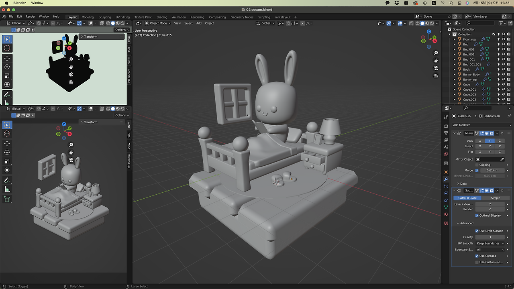
Task: Open the Modifiers wrench tab in Properties
Action: (446, 179)
